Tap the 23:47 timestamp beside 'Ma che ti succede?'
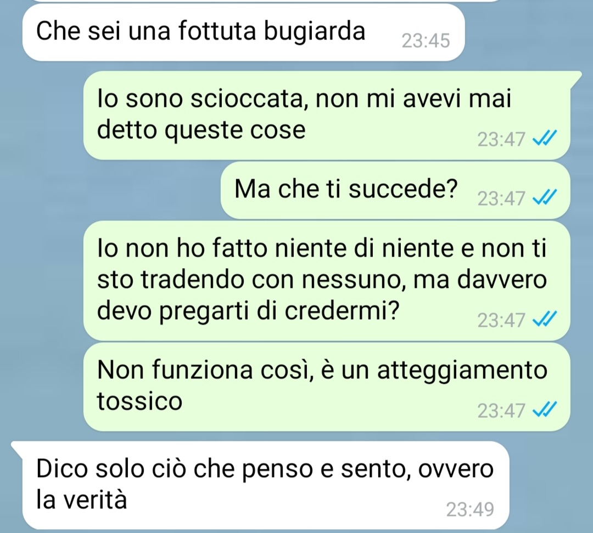593x533 pixels. tap(501, 199)
